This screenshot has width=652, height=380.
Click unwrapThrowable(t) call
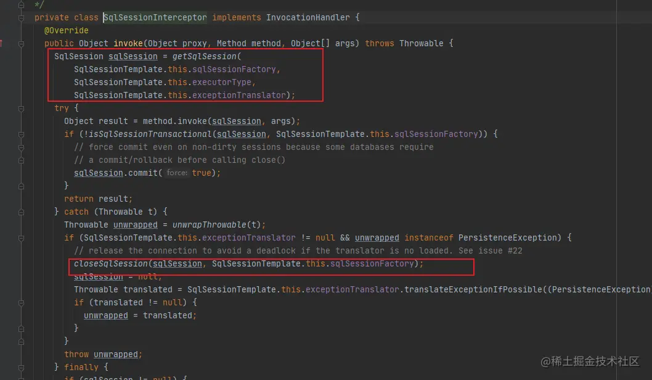pyautogui.click(x=217, y=225)
